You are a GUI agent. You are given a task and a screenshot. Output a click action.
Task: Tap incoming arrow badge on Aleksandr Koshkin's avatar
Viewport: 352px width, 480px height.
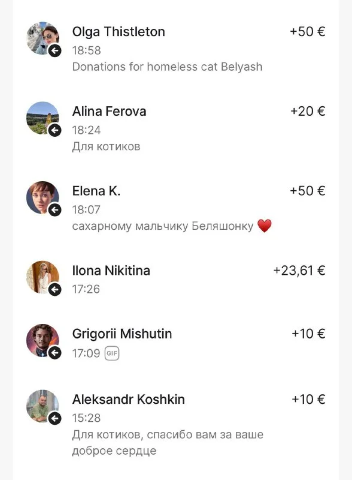[55, 418]
